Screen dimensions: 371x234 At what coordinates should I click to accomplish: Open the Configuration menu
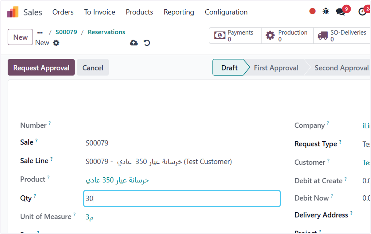pyautogui.click(x=226, y=12)
